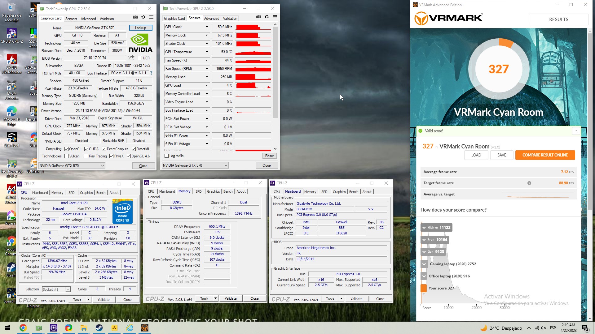This screenshot has width=595, height=334.
Task: Click the BIOS export share icon
Action: [131, 58]
